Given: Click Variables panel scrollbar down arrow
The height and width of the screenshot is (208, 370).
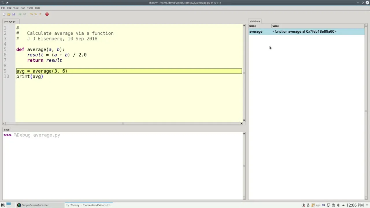Looking at the screenshot, I should [x=366, y=198].
